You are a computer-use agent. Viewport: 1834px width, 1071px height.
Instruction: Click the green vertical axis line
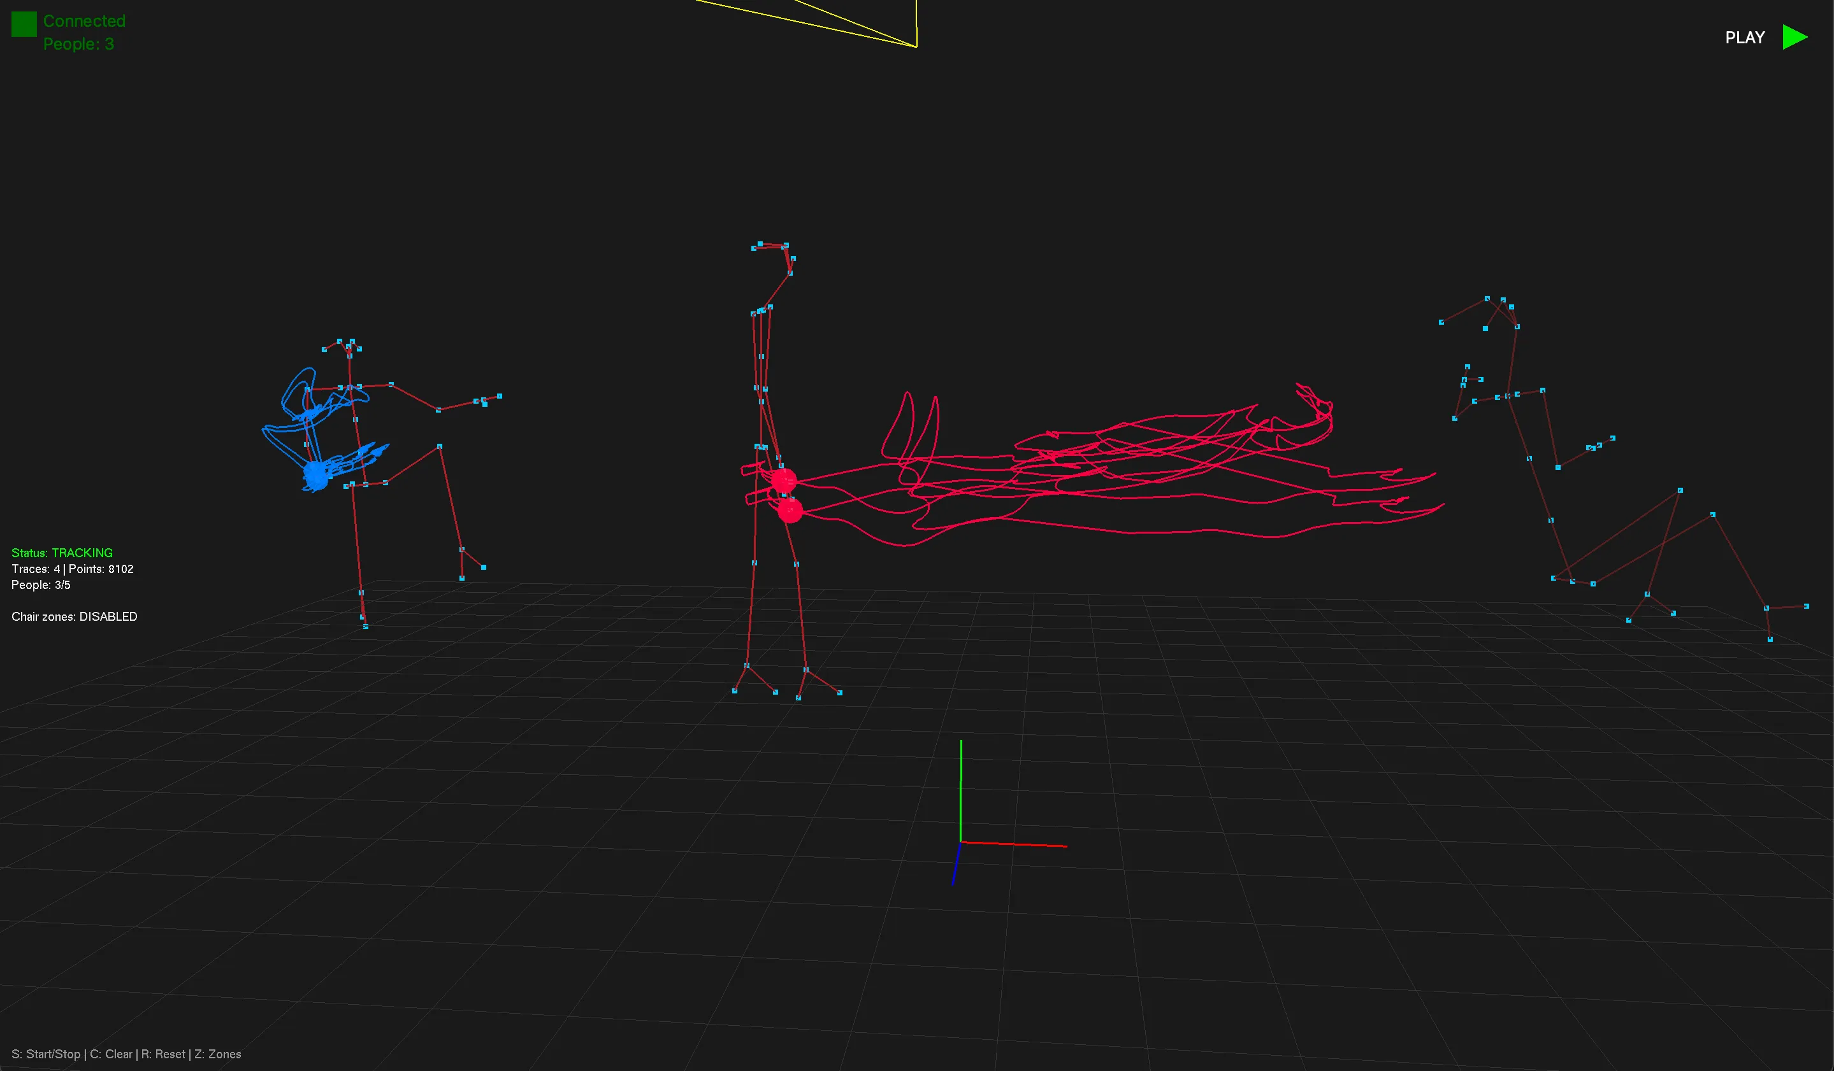coord(961,791)
